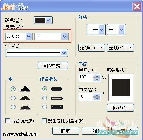Click the extended square cap icon
Screen dimensions: 143x140
tap(57, 107)
